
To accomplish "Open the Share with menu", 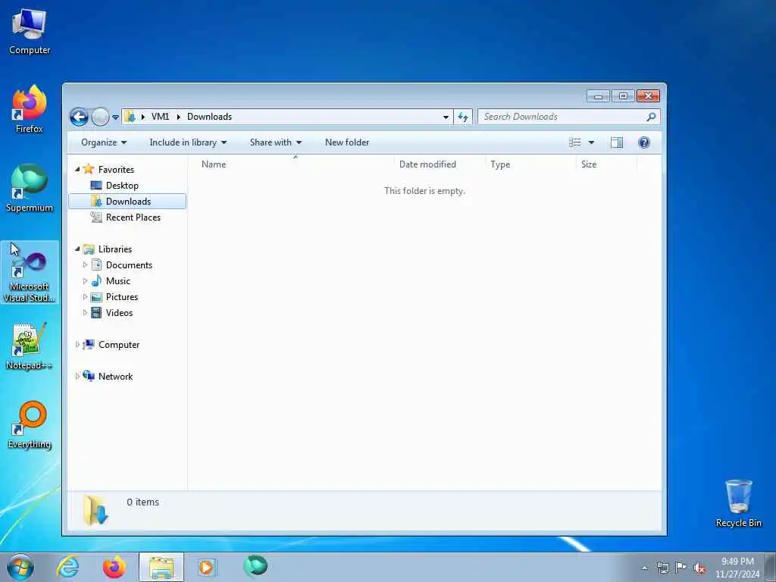I will [276, 142].
